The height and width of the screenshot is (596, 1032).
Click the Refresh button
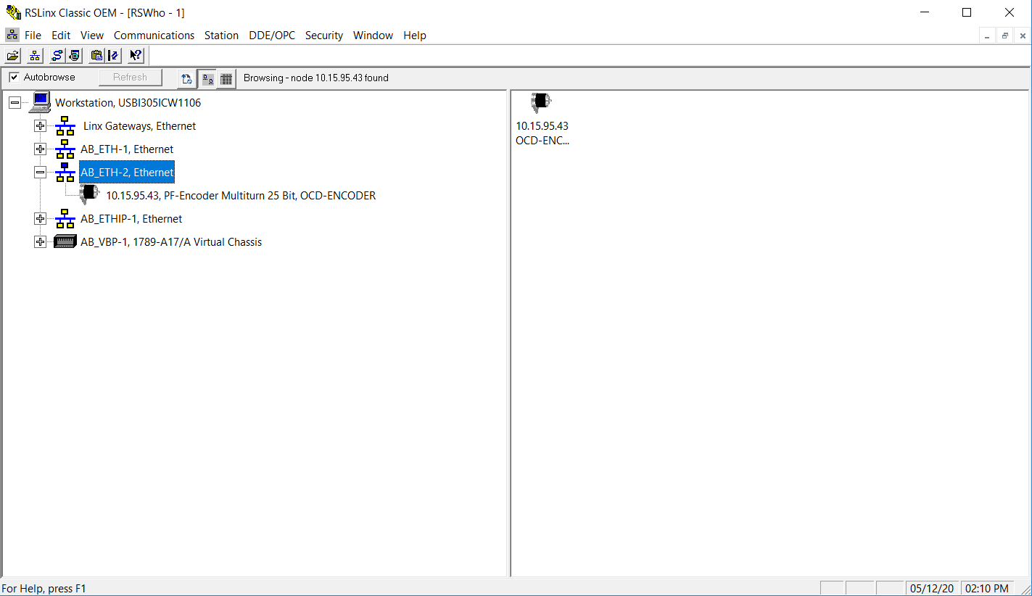130,78
